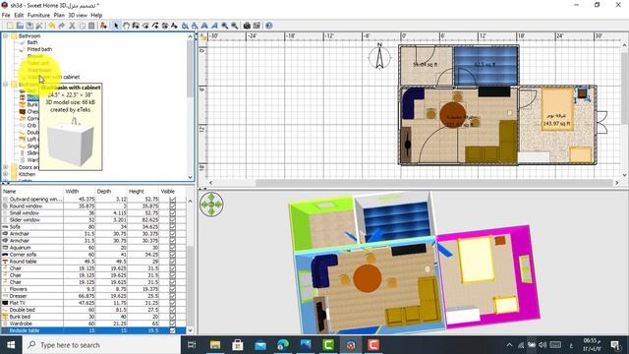Click the Create video icon

pos(257,26)
